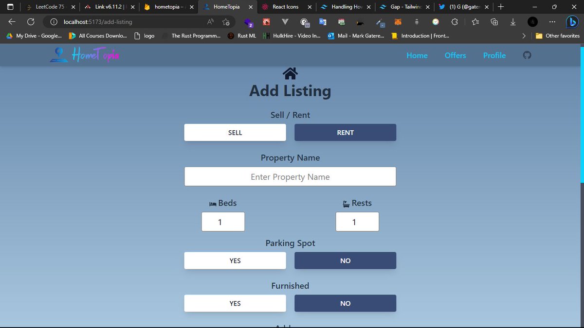
Task: Open the MetaMask fox extension
Action: tap(398, 22)
